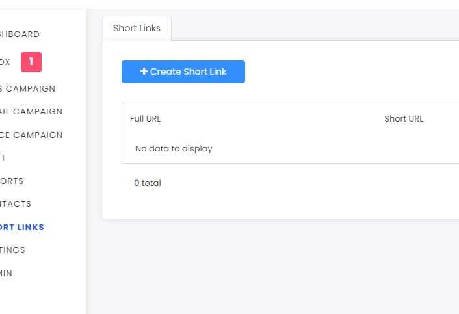Viewport: 459px width, 314px height.
Task: Navigate to the Admin sidebar item
Action: click(x=7, y=274)
